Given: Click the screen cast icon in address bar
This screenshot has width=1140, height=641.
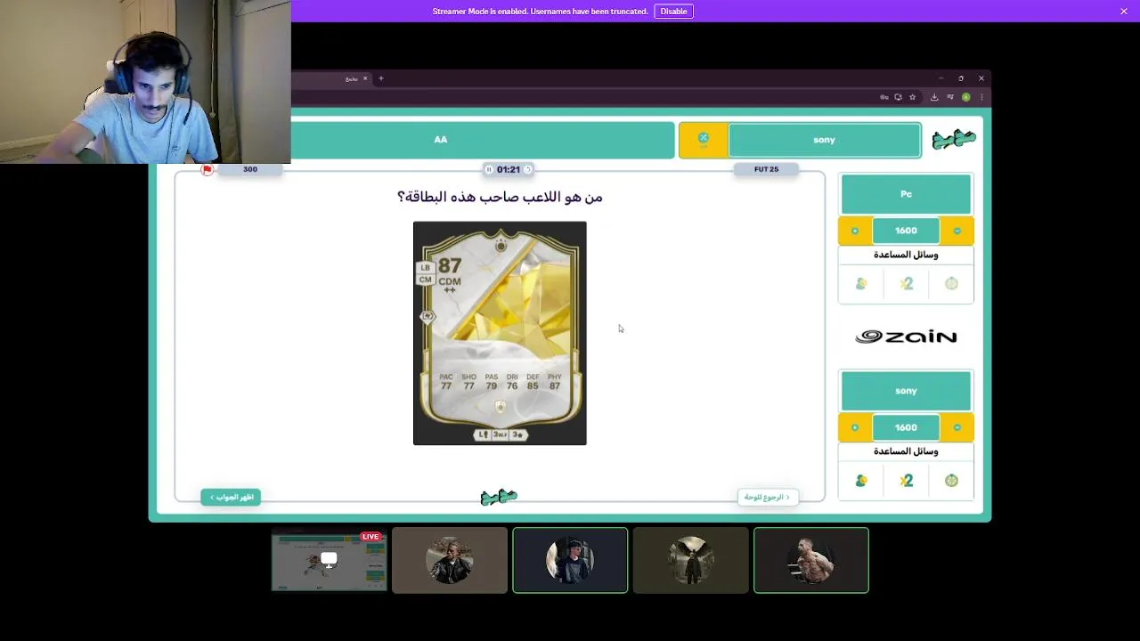Looking at the screenshot, I should pyautogui.click(x=898, y=97).
